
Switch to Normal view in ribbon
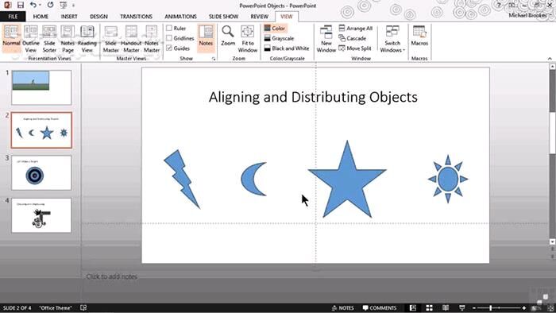(11, 38)
